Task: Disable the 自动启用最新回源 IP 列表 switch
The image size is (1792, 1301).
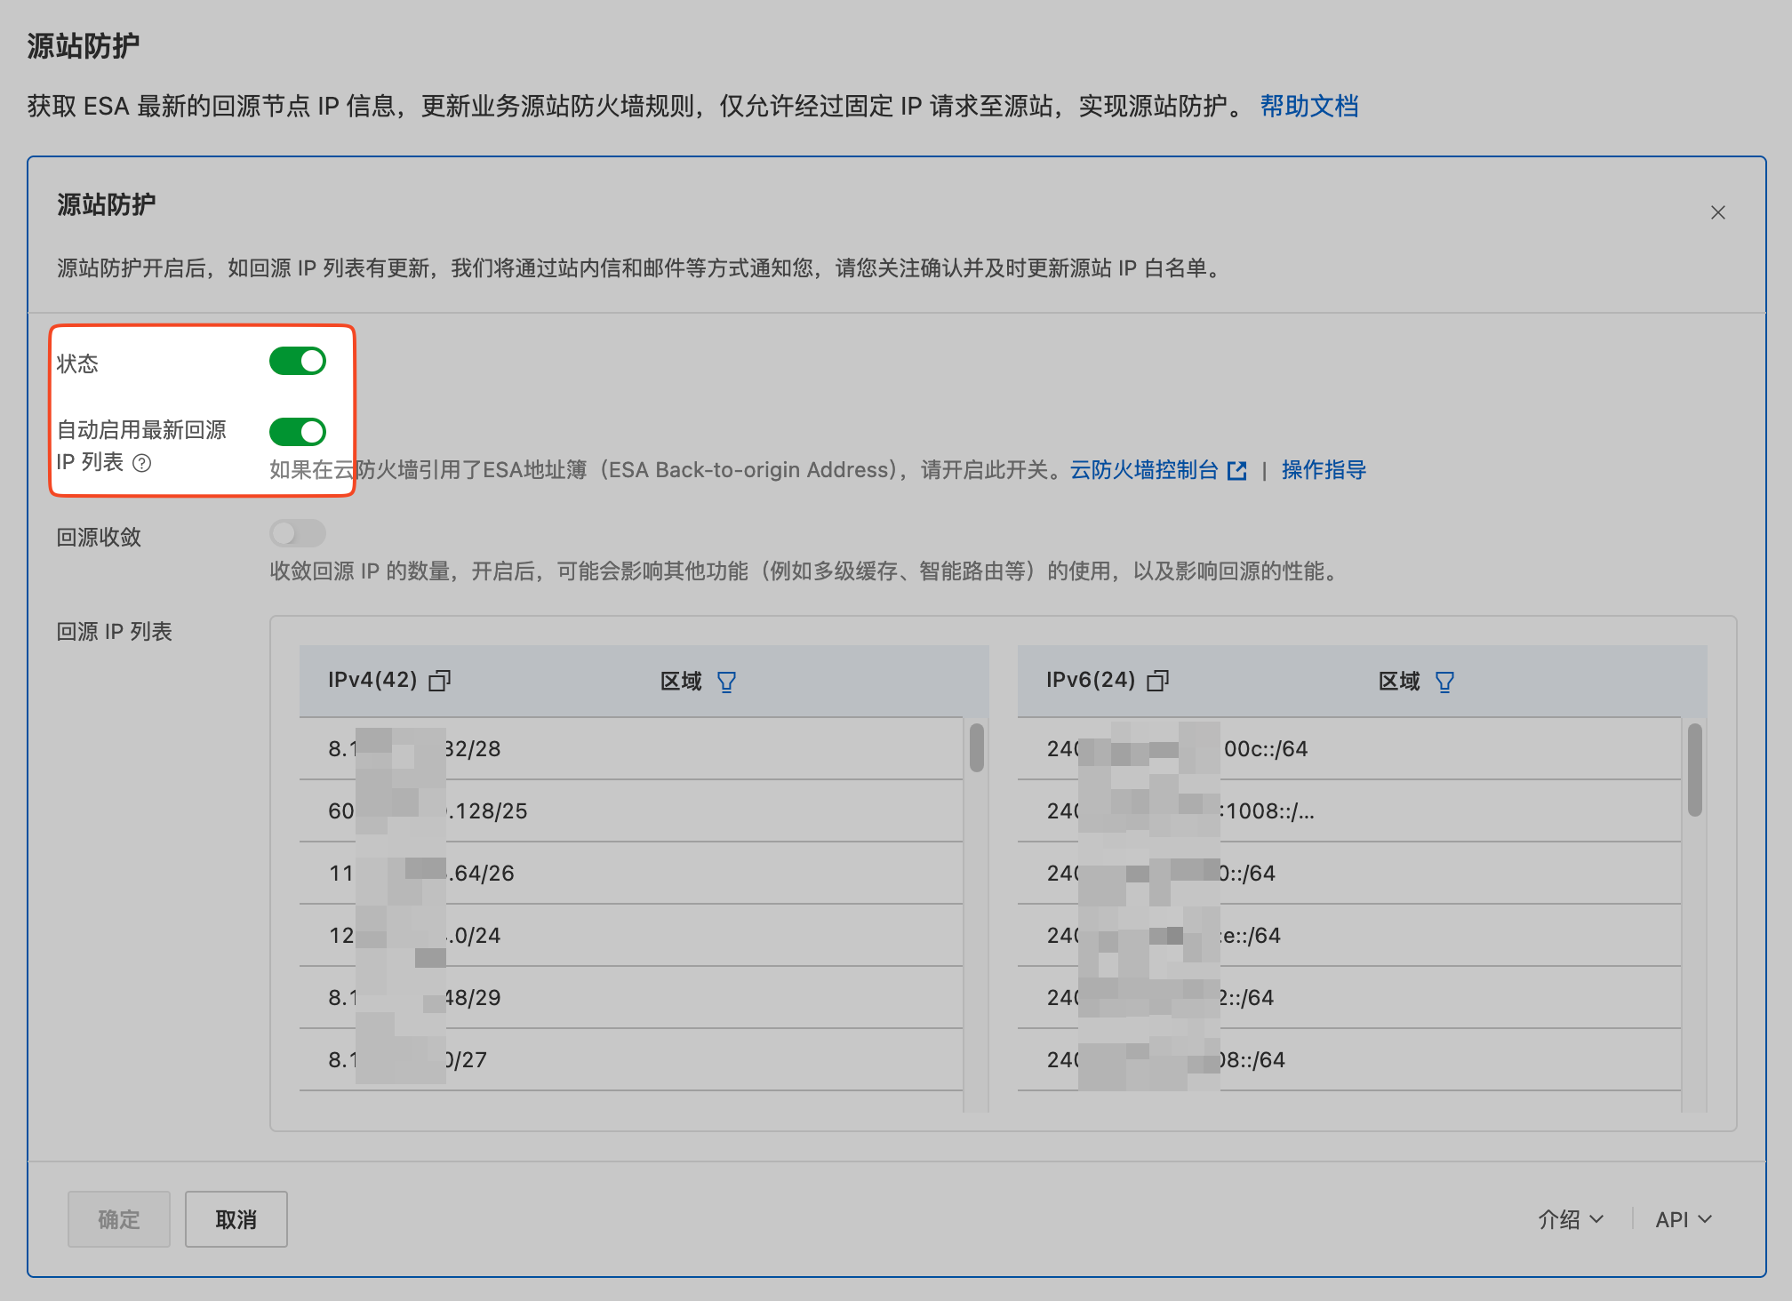Action: 298,432
